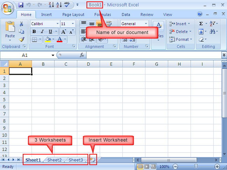Screen dimensions: 227x170
Task: Open the Office Button menu
Action: 7,8
